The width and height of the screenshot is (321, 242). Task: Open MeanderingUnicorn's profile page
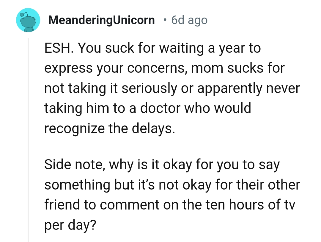pyautogui.click(x=102, y=20)
